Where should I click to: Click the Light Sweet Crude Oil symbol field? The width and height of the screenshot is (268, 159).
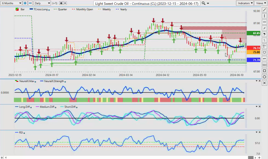tap(147, 3)
